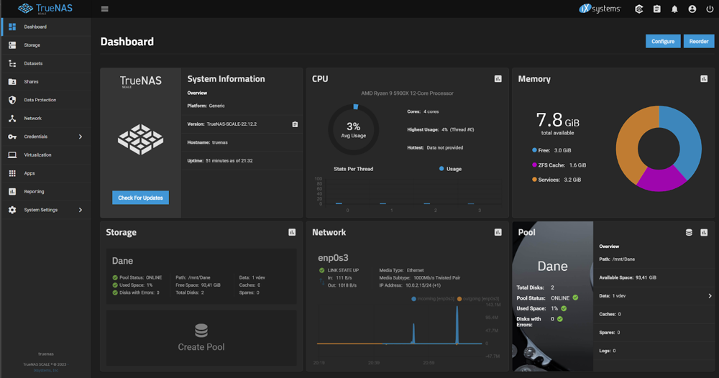
Task: Click the Apps grid icon in sidebar
Action: pos(12,173)
